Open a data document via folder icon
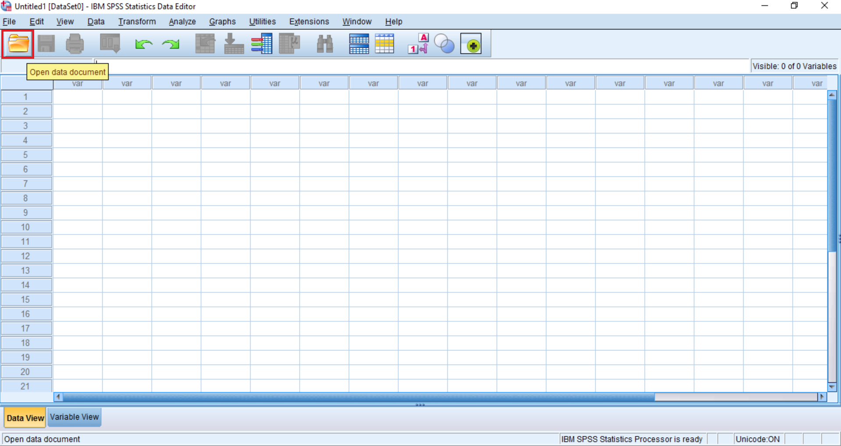841x446 pixels. (18, 44)
